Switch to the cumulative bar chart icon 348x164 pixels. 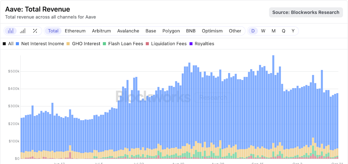pos(23,31)
